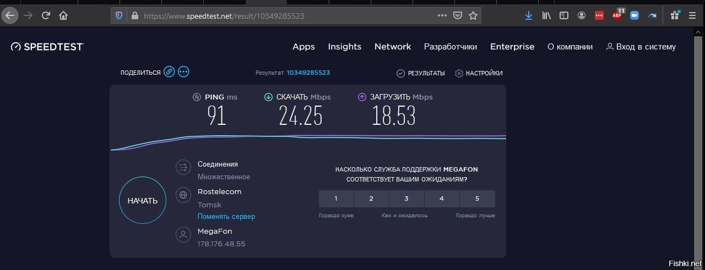Click Поменять сервер link

coord(226,217)
